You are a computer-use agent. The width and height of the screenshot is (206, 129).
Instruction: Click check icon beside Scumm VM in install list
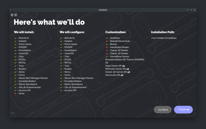click(x=15, y=91)
